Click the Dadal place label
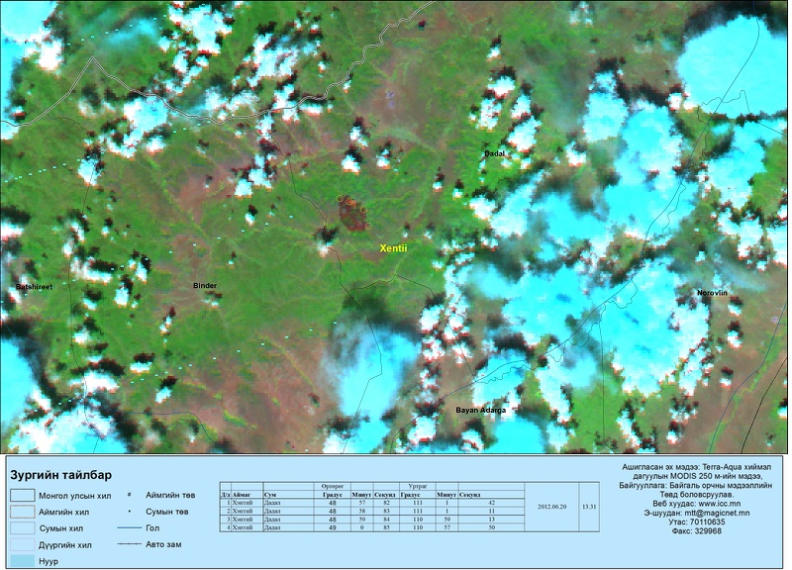792x570 pixels. 494,153
